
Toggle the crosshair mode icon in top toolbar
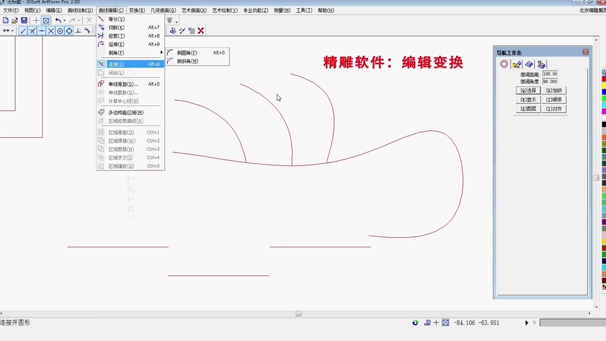36,20
